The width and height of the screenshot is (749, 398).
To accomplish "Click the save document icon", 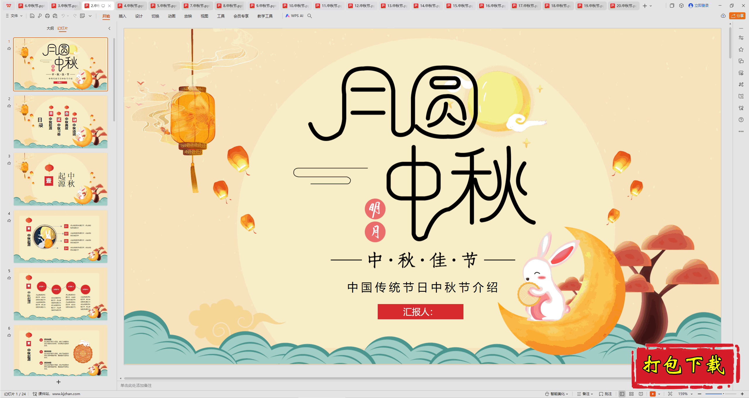I will click(x=32, y=16).
